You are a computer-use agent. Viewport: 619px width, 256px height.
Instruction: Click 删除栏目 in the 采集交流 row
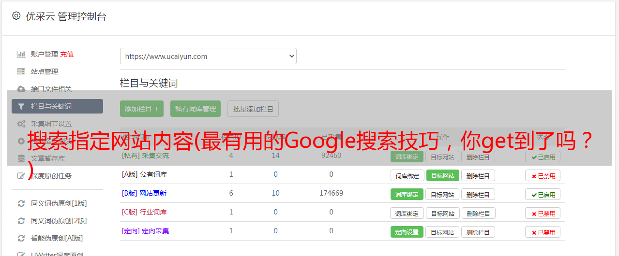[x=478, y=156]
